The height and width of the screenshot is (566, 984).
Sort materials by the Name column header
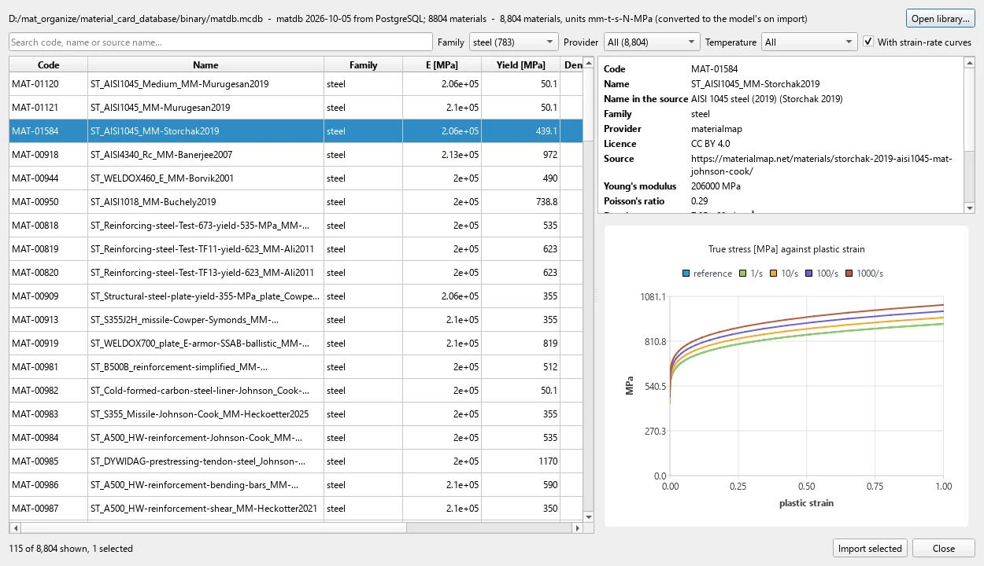[x=205, y=65]
